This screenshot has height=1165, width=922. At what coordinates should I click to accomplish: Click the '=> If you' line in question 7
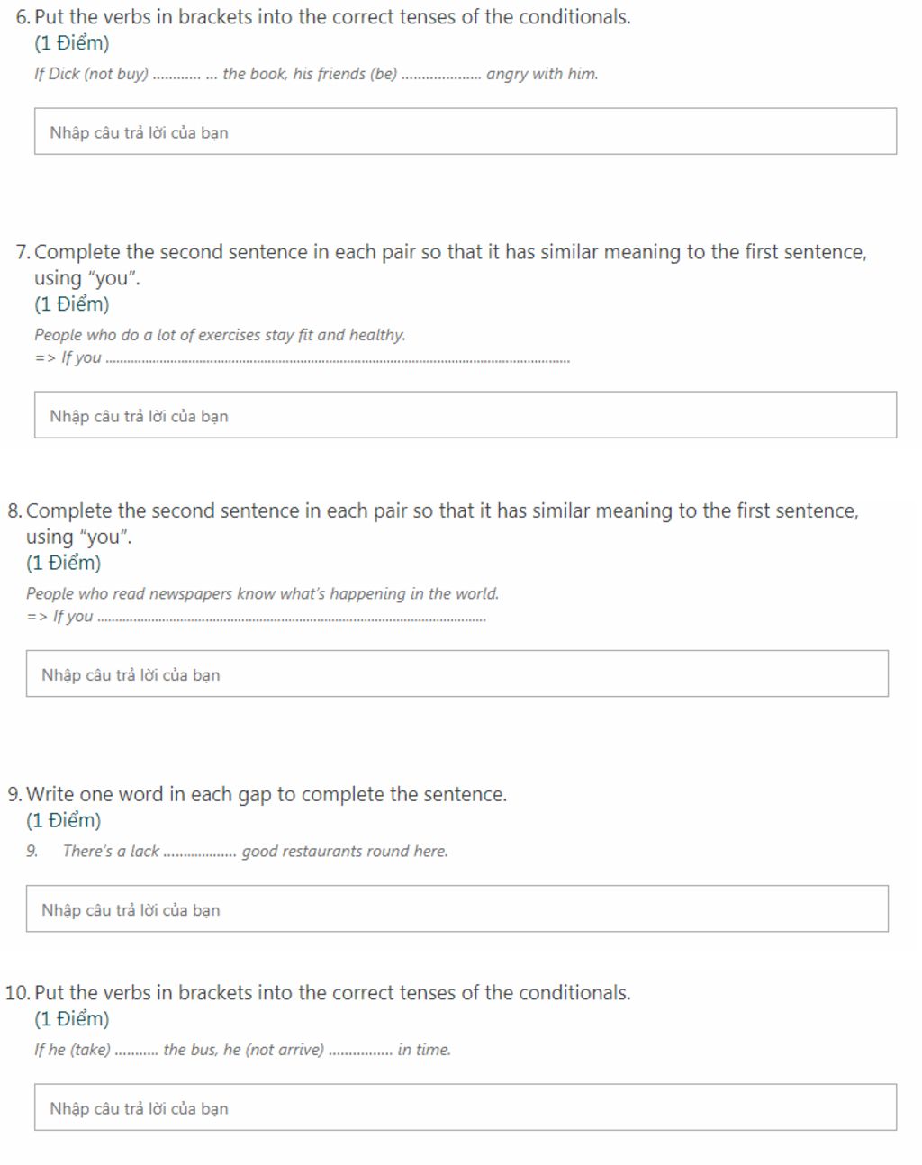(302, 357)
